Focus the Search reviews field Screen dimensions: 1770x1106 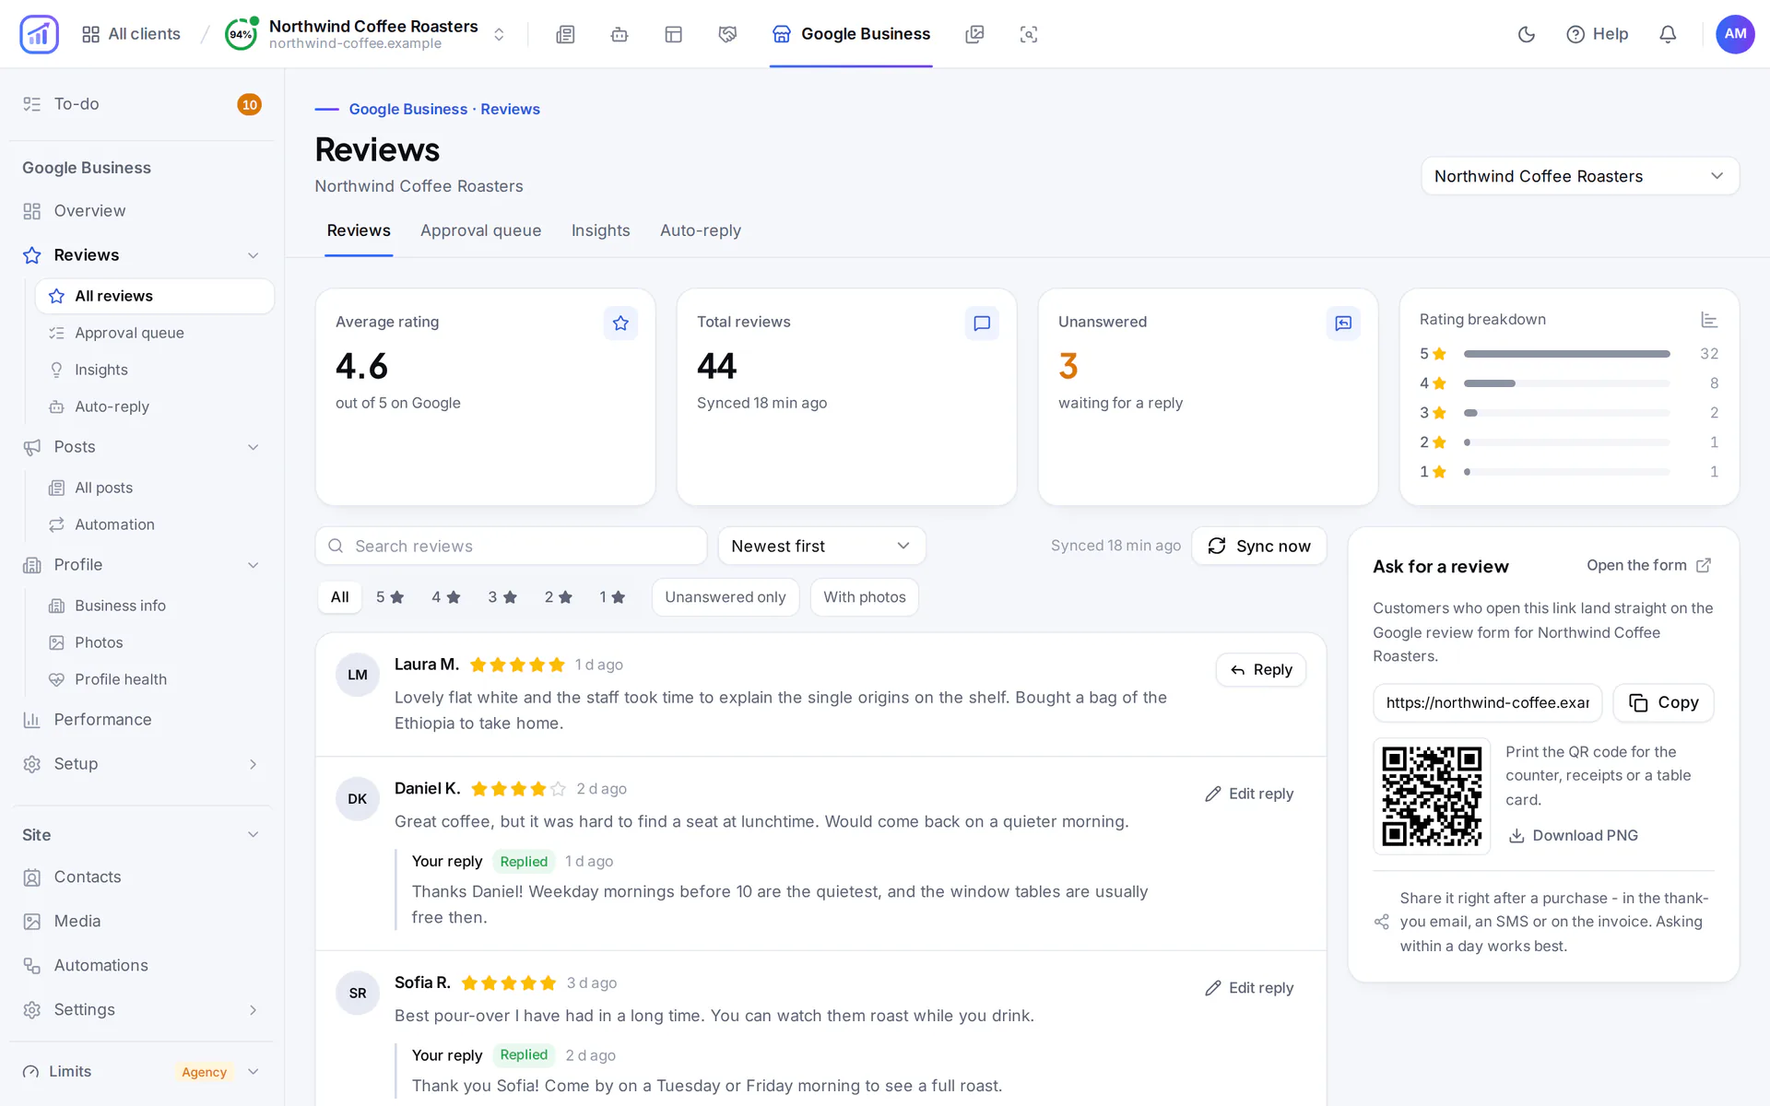tap(511, 547)
